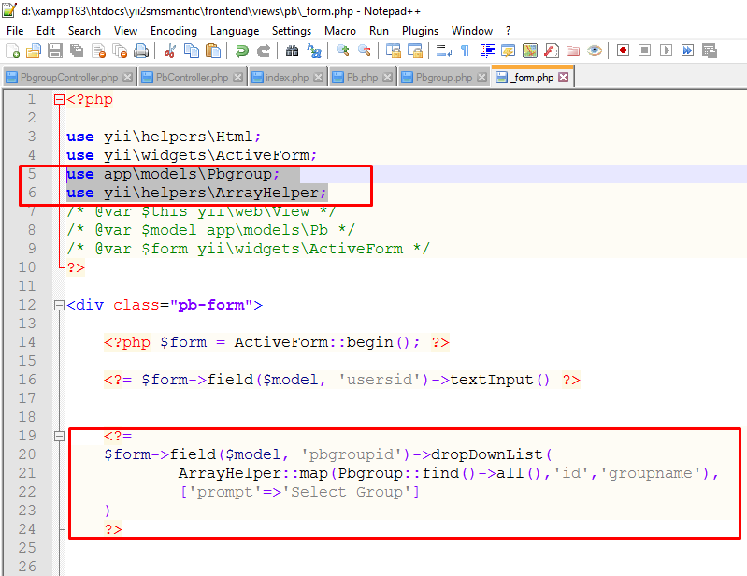The height and width of the screenshot is (576, 747).
Task: Click the Save Recorded Macro icon
Action: tap(710, 50)
